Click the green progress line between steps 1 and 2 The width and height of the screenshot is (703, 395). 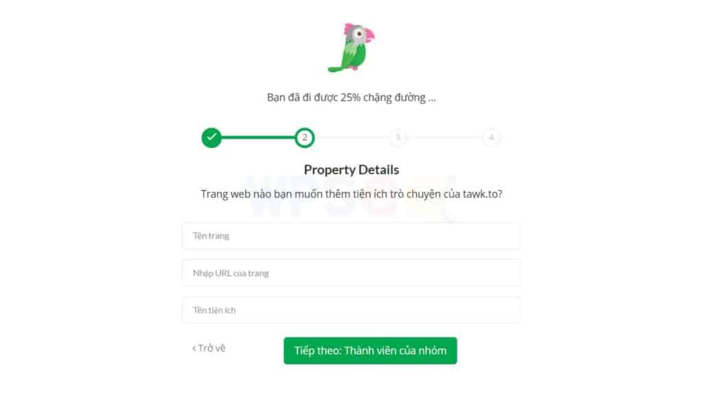(x=258, y=137)
